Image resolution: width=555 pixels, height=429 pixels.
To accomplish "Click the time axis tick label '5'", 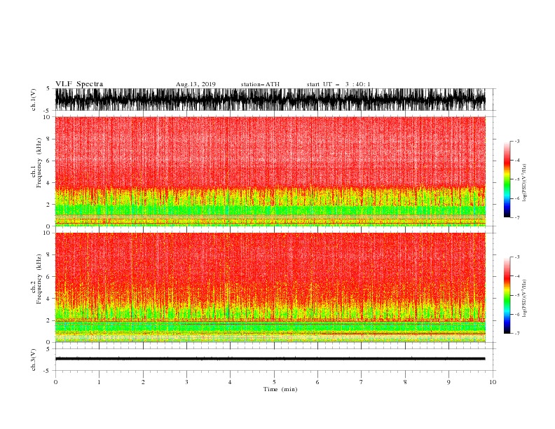I will (x=274, y=382).
